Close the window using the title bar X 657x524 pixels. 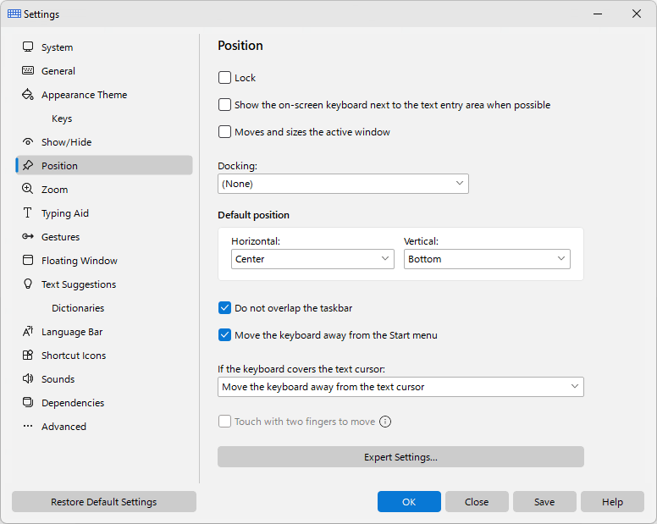(637, 14)
